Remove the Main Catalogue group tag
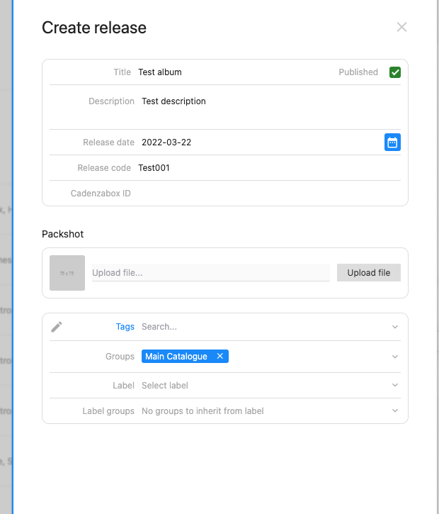The height and width of the screenshot is (514, 439). tap(220, 356)
